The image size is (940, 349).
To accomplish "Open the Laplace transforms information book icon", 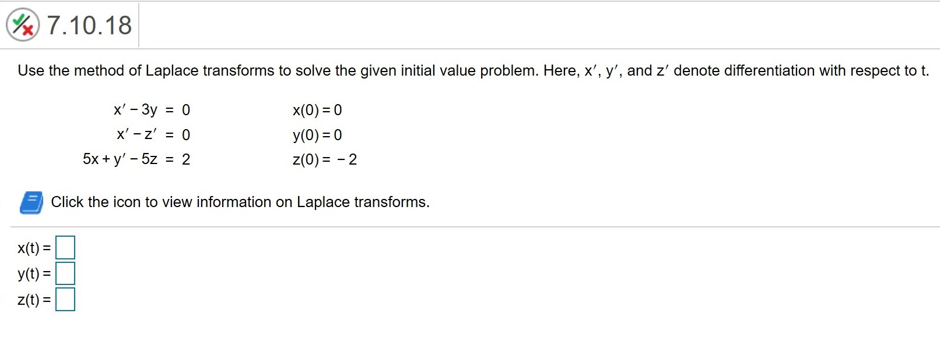I will [x=30, y=203].
